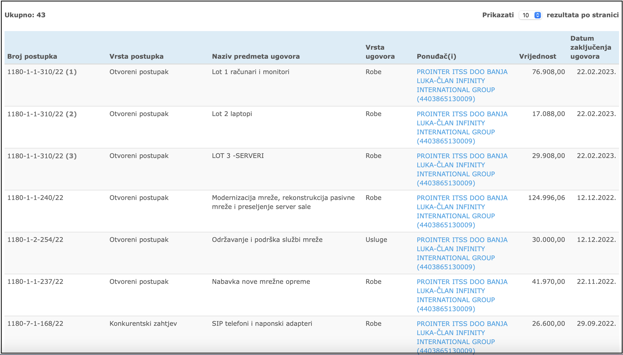Select procedure number 1180-1-1-310/22 (3)

tap(42, 156)
